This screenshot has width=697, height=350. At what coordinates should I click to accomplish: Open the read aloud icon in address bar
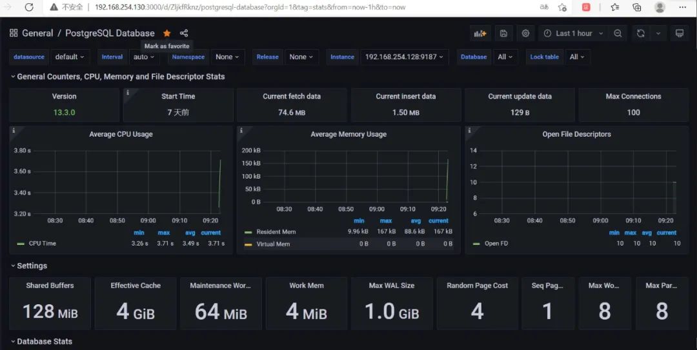point(544,7)
